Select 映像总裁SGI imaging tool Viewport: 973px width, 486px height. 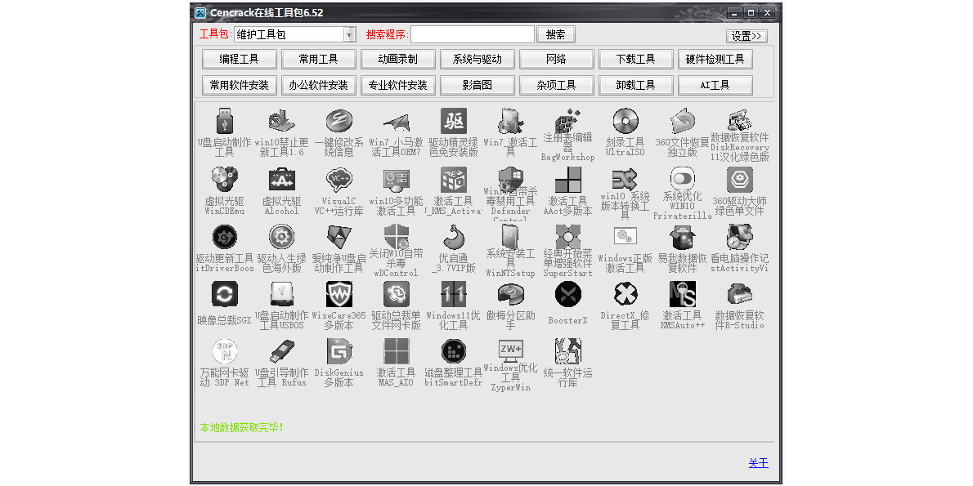[224, 294]
